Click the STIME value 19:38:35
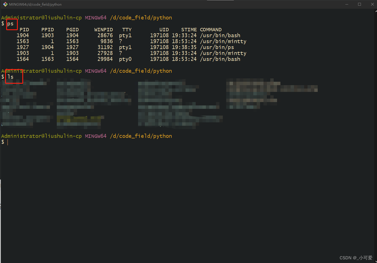The height and width of the screenshot is (263, 377). [184, 47]
